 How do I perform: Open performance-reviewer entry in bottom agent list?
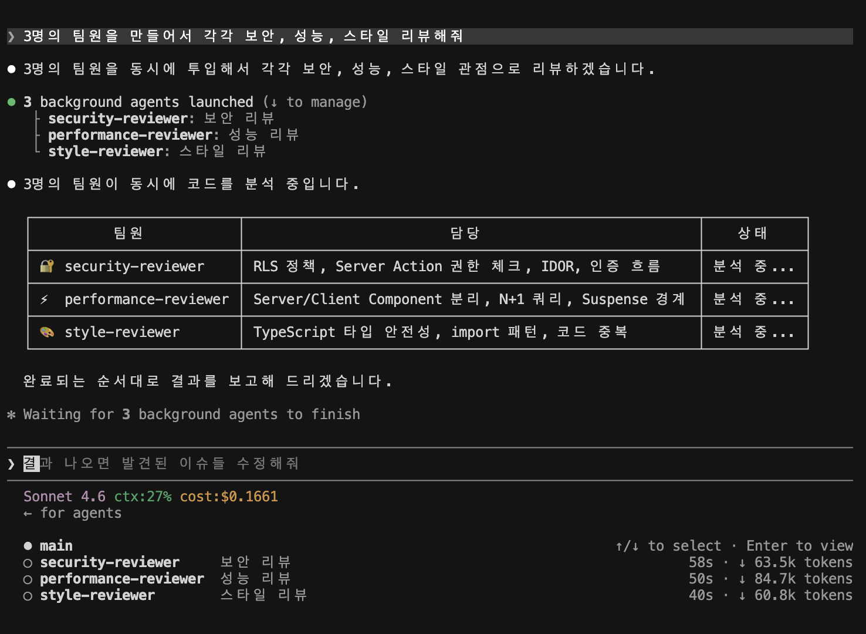tap(122, 579)
